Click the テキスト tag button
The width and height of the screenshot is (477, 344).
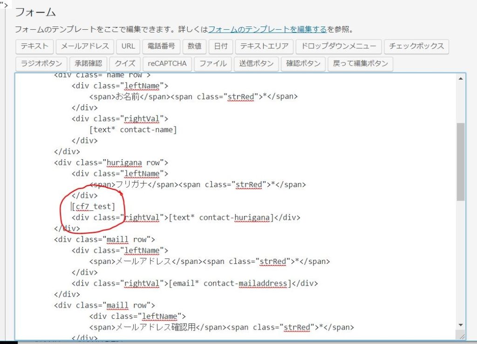coord(34,46)
